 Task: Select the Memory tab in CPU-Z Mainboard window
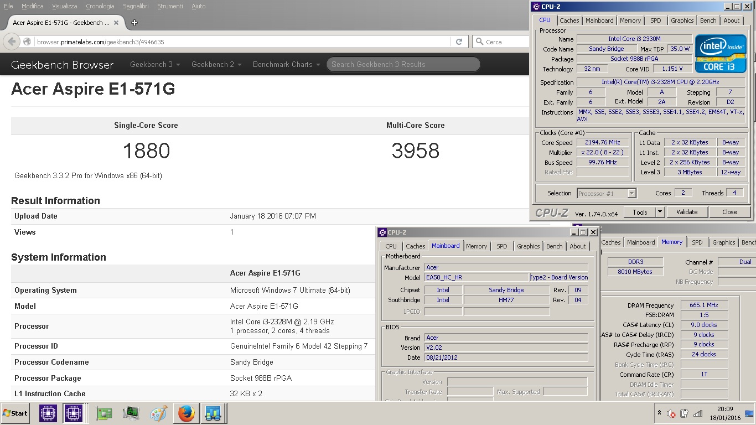tap(477, 246)
